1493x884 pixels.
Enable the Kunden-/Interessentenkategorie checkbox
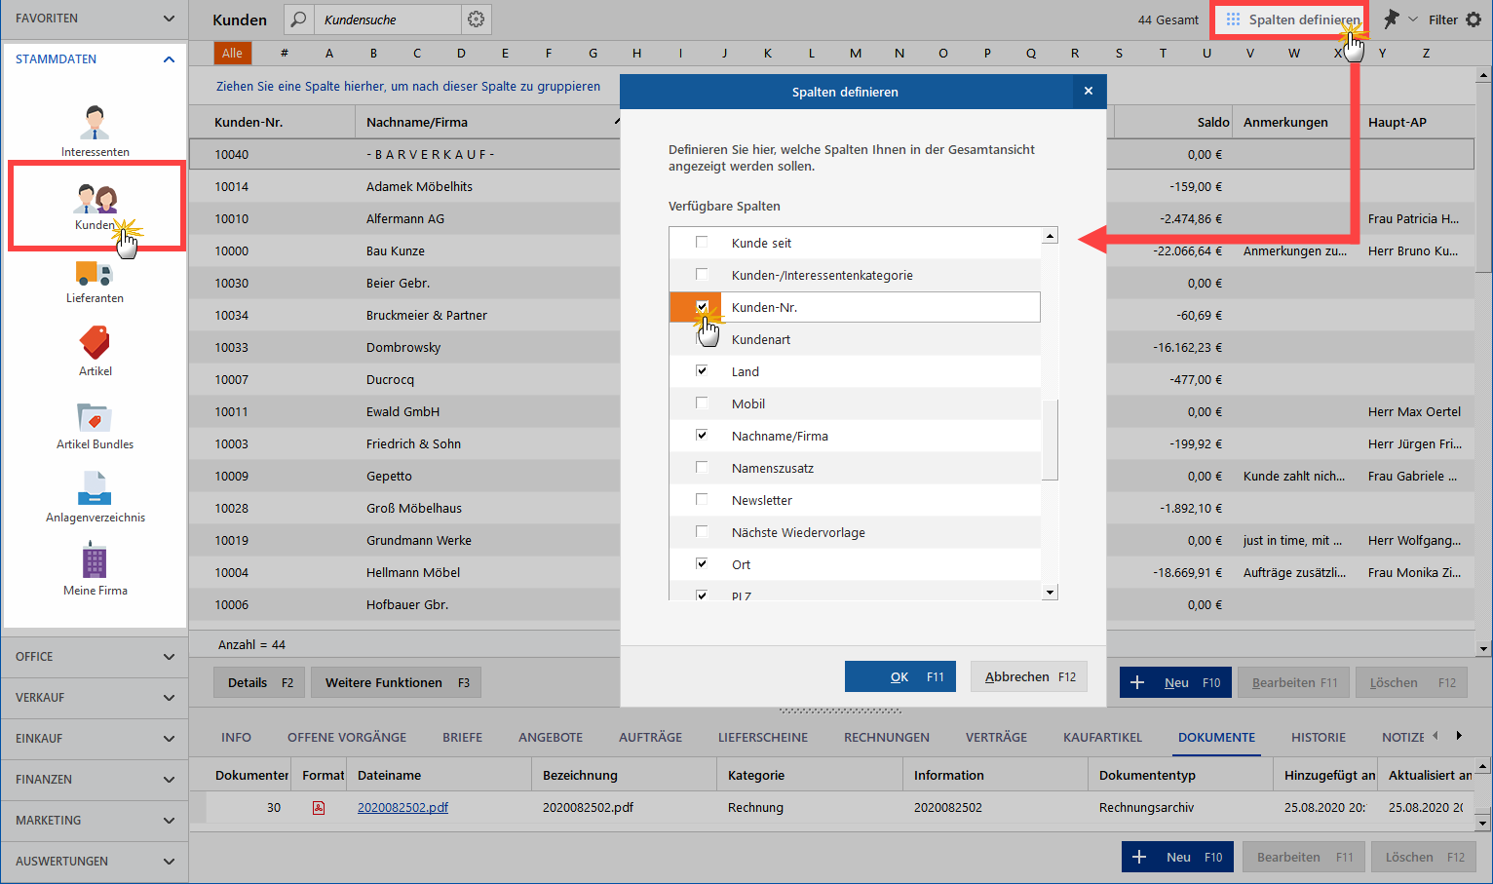click(x=702, y=274)
